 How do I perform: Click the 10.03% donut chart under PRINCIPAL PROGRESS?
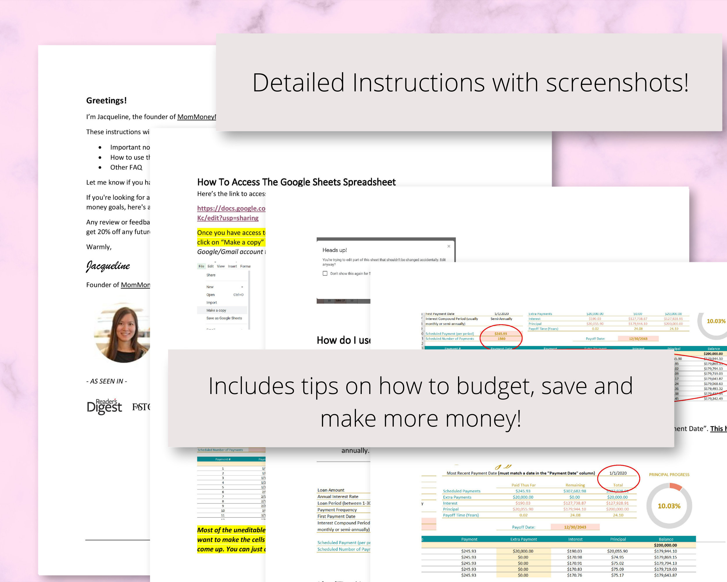coord(669,506)
